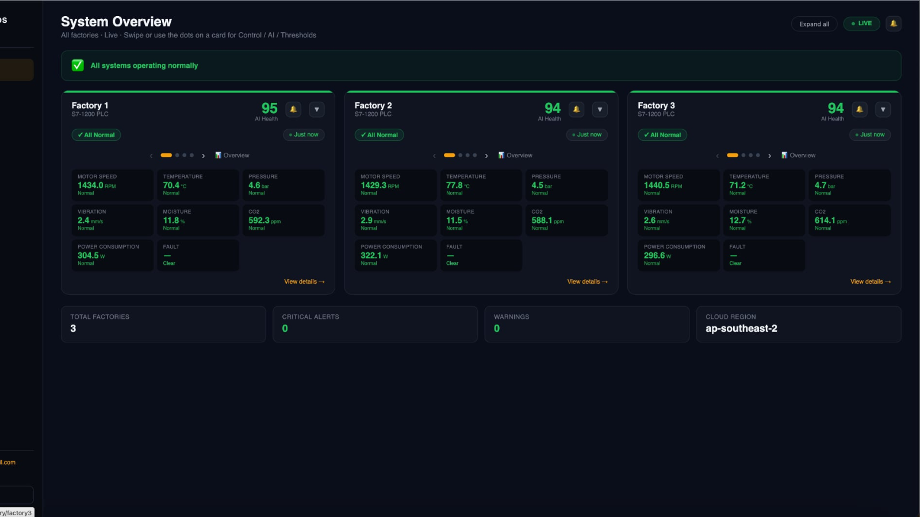
Task: Go to next page on Factory 2 card
Action: coord(486,156)
